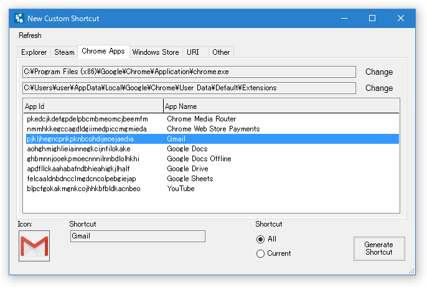Switch to the Explorer tab
This screenshot has width=427, height=287.
click(x=34, y=52)
